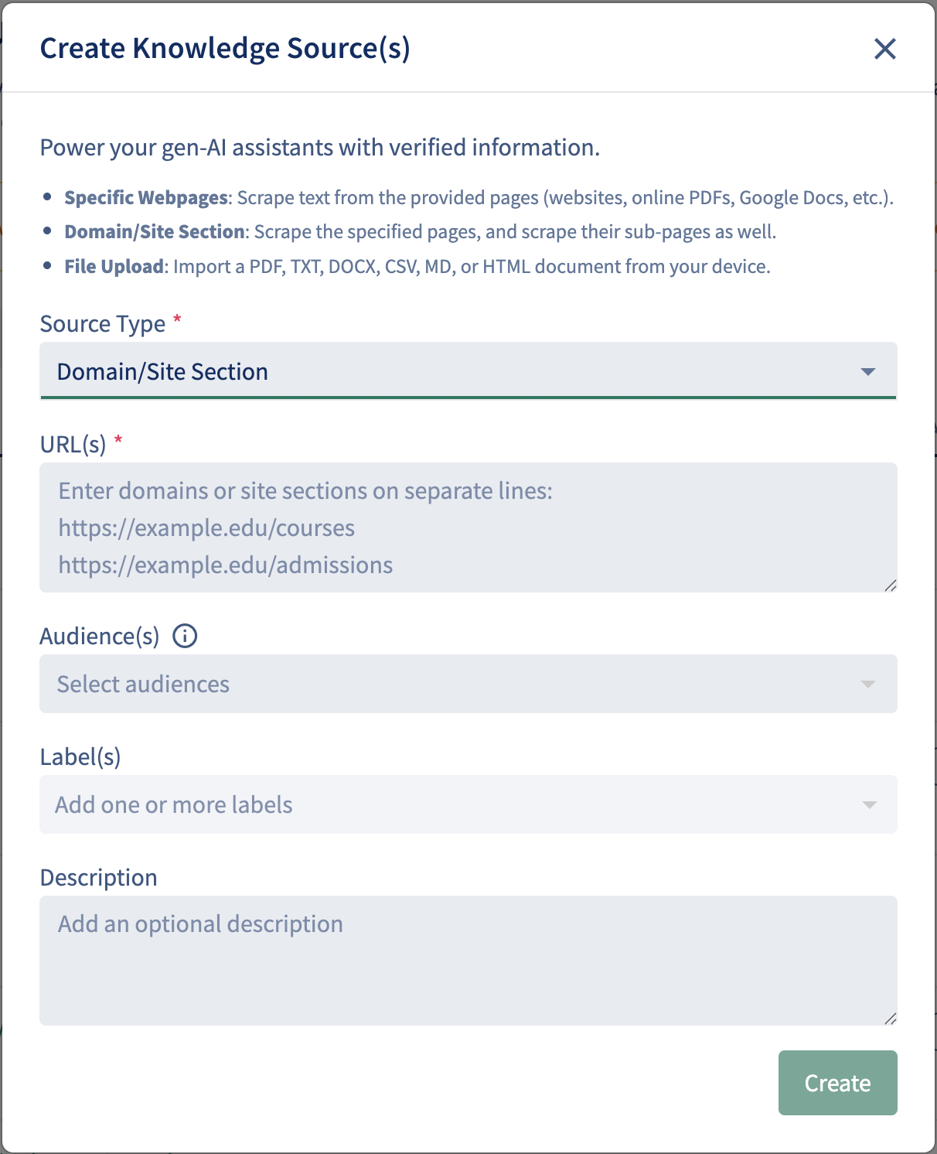Image resolution: width=937 pixels, height=1154 pixels.
Task: Click the Audience(s) field label
Action: 100,637
